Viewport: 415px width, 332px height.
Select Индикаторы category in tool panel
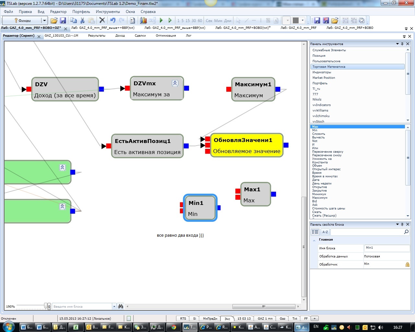[322, 72]
